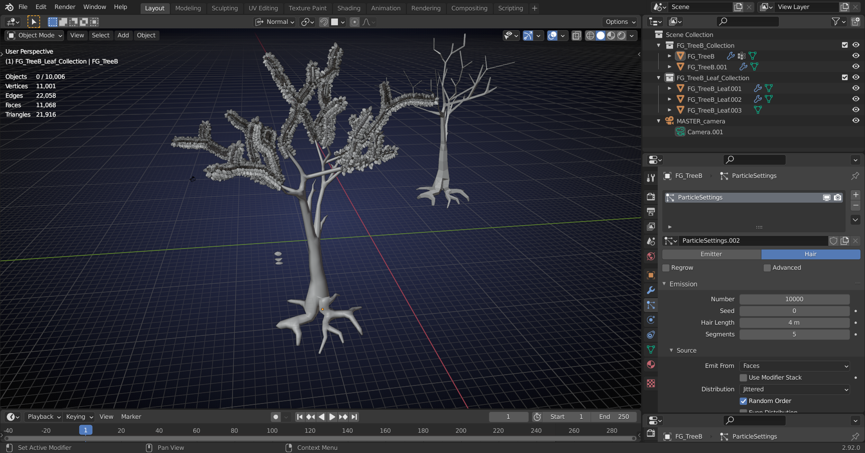The width and height of the screenshot is (865, 453).
Task: Open the Emit From dropdown
Action: tap(794, 366)
